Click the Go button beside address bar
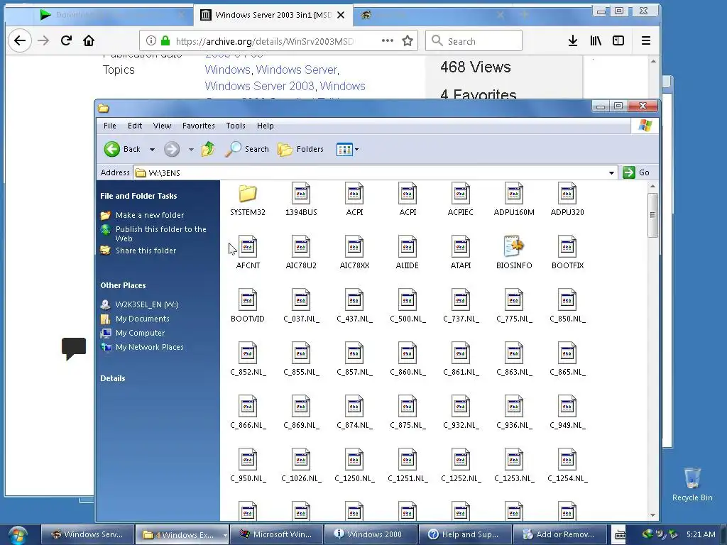727x545 pixels. [x=637, y=172]
